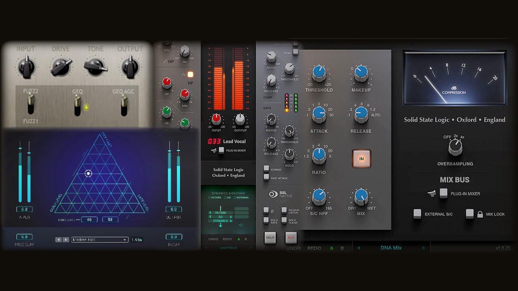
Task: Toggle the SOLO SAFE button
Action: tap(266, 220)
